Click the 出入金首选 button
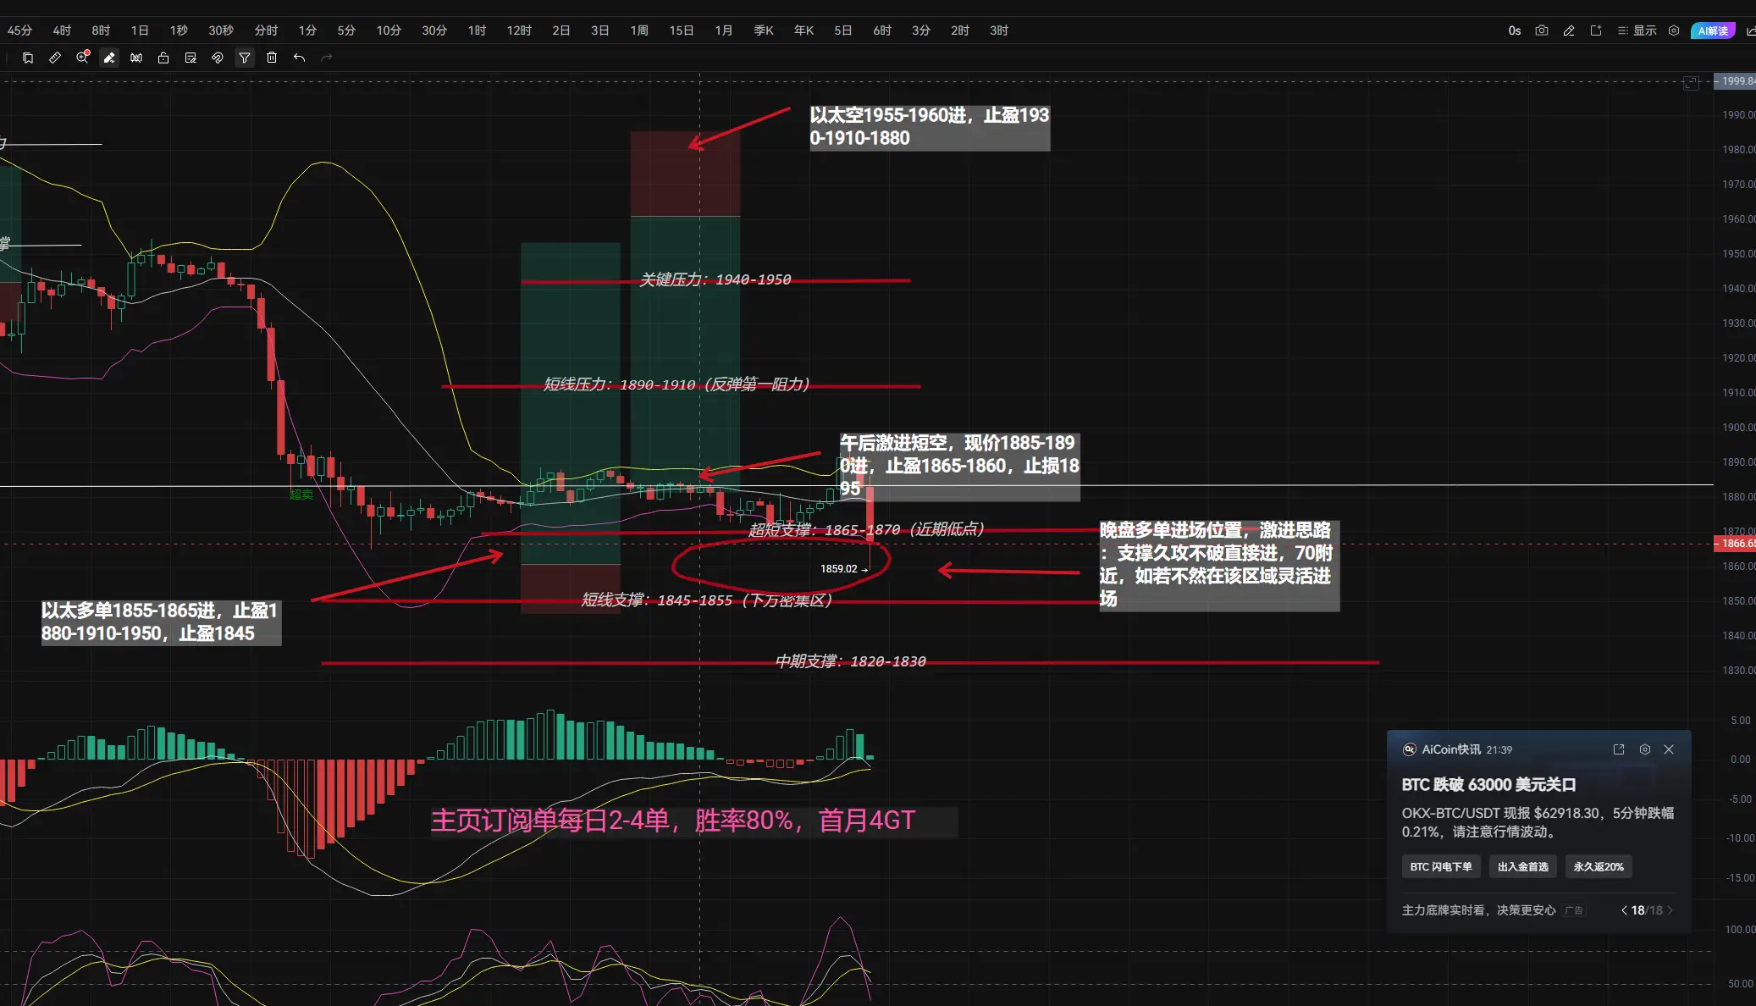The image size is (1756, 1006). coord(1522,867)
